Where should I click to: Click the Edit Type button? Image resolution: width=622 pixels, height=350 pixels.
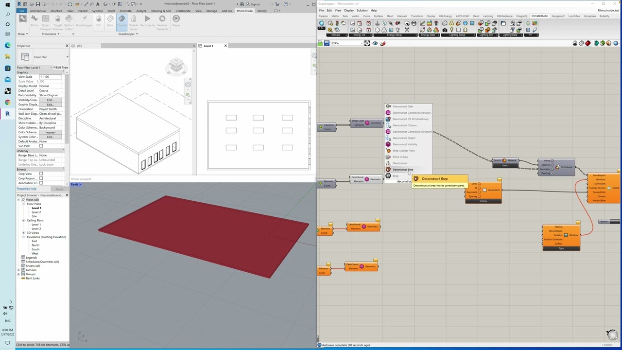[x=61, y=68]
